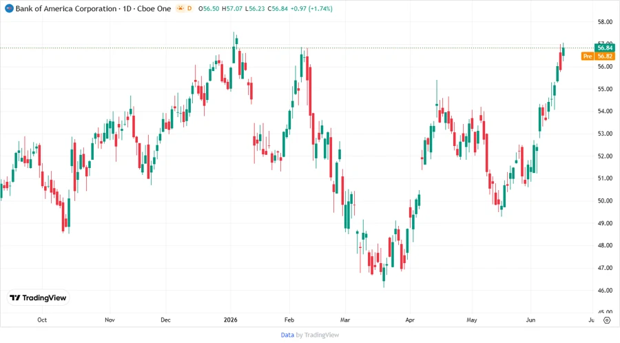
Task: Click the 56.00 price axis label
Action: tap(605, 67)
